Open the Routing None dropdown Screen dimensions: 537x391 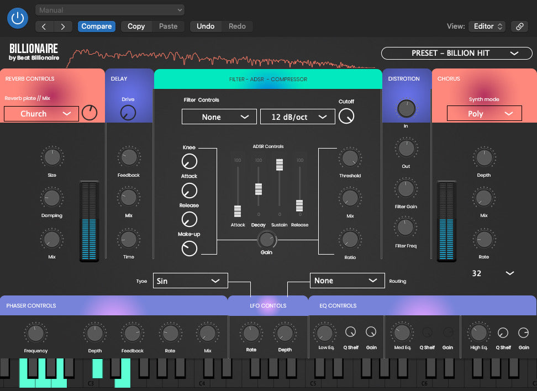348,281
